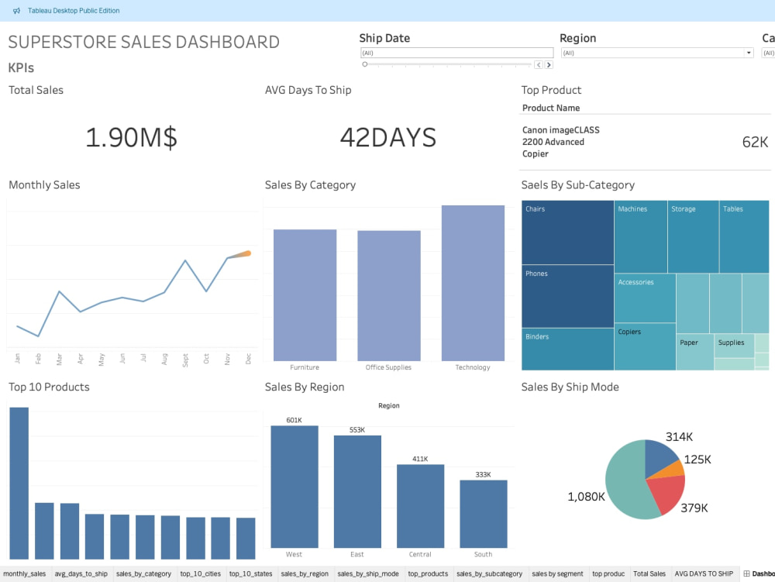775x582 pixels.
Task: Click the Central region bar labeled 411K
Action: pyautogui.click(x=421, y=506)
